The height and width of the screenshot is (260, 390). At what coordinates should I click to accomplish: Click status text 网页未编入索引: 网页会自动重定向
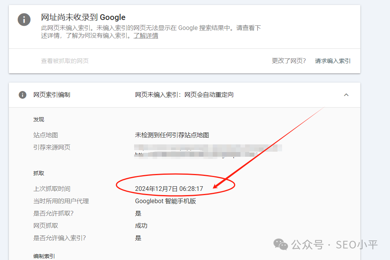[x=184, y=95]
